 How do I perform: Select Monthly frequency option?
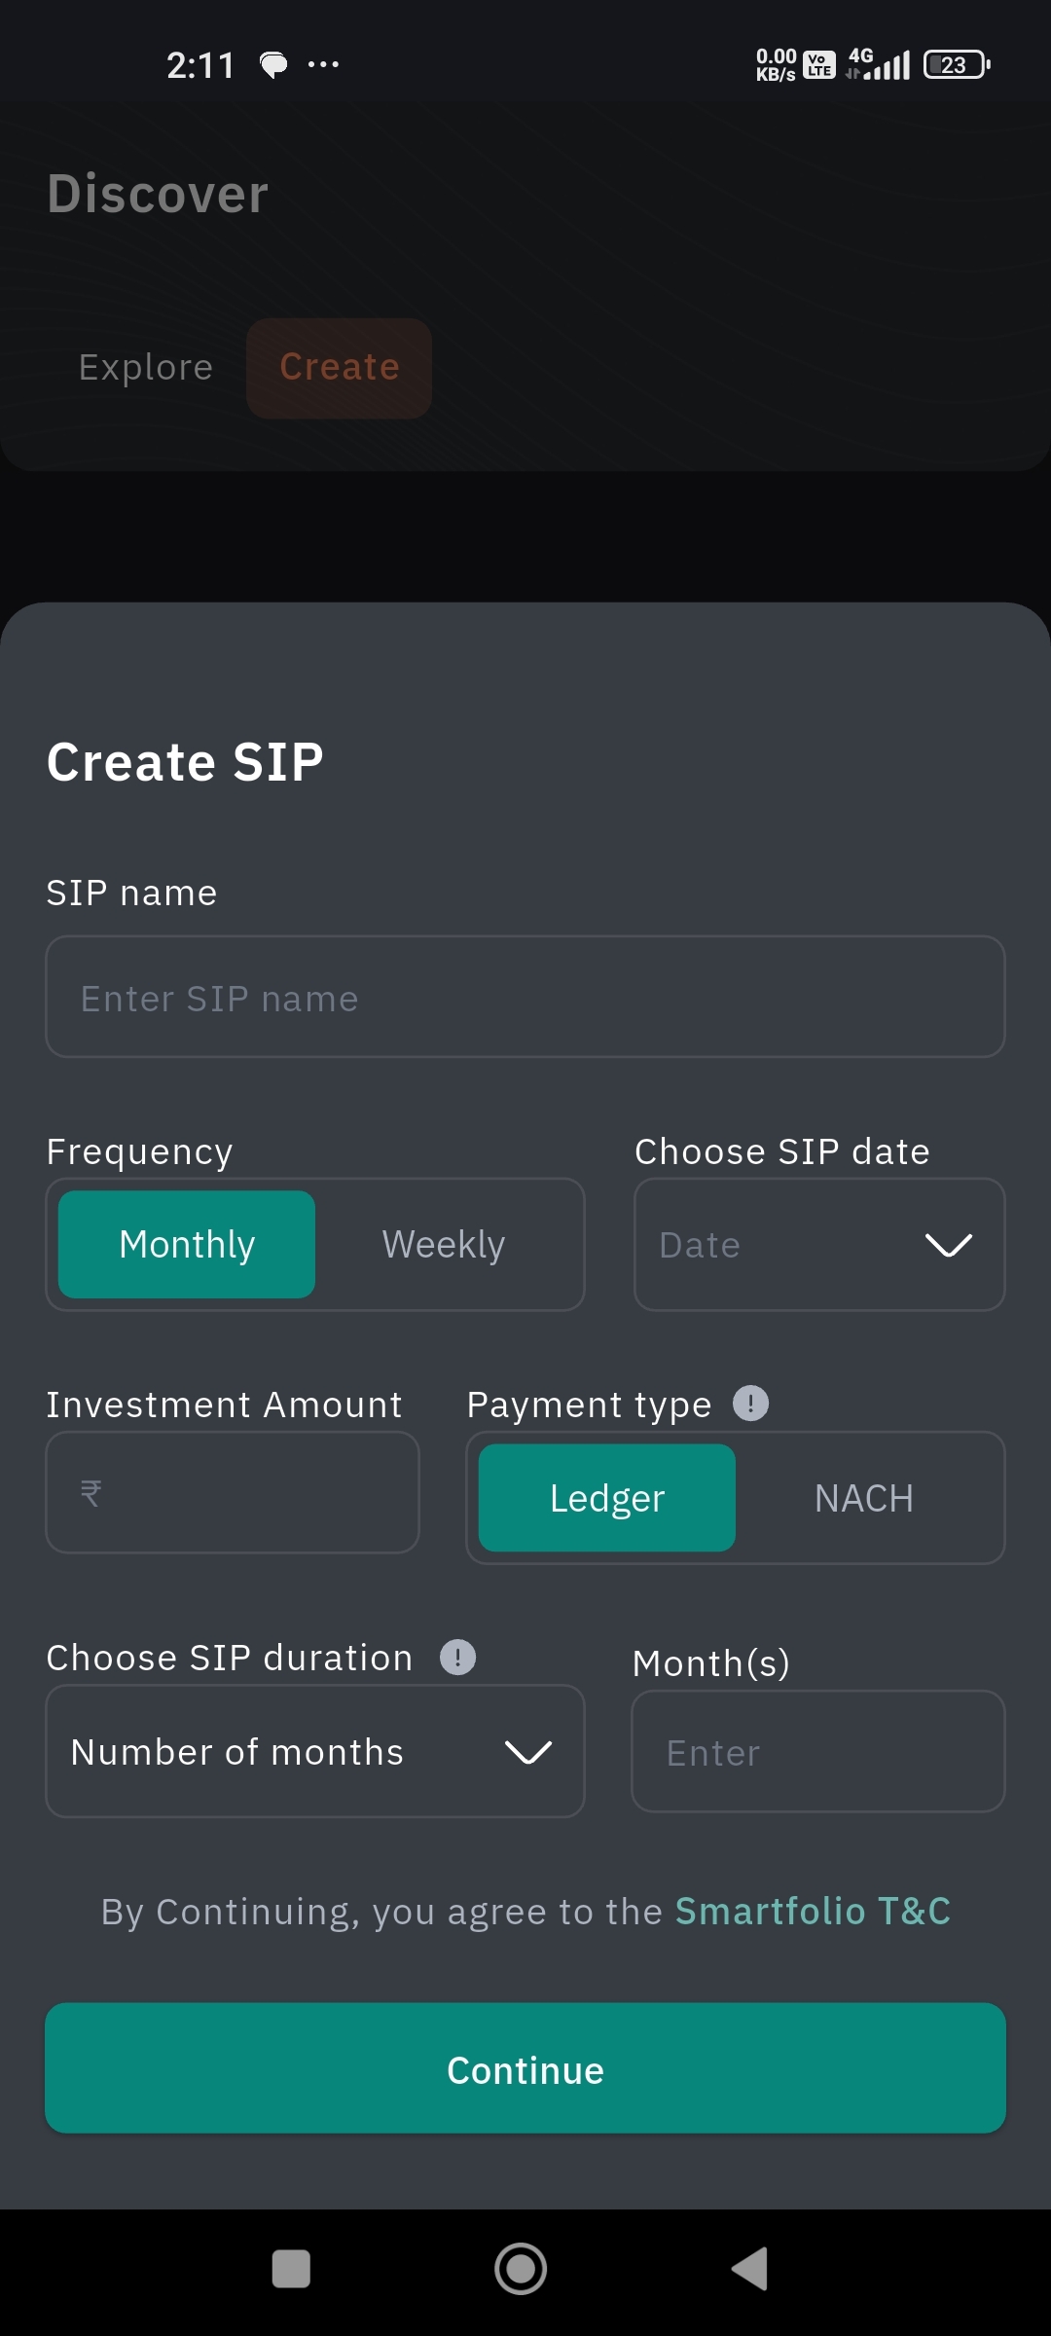(x=187, y=1245)
